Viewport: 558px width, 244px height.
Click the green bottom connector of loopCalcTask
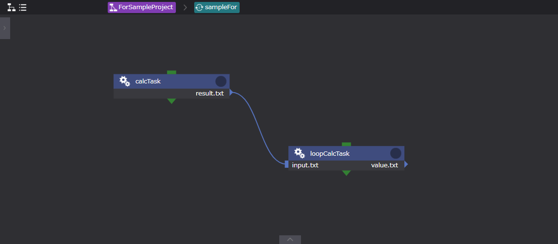(x=346, y=173)
